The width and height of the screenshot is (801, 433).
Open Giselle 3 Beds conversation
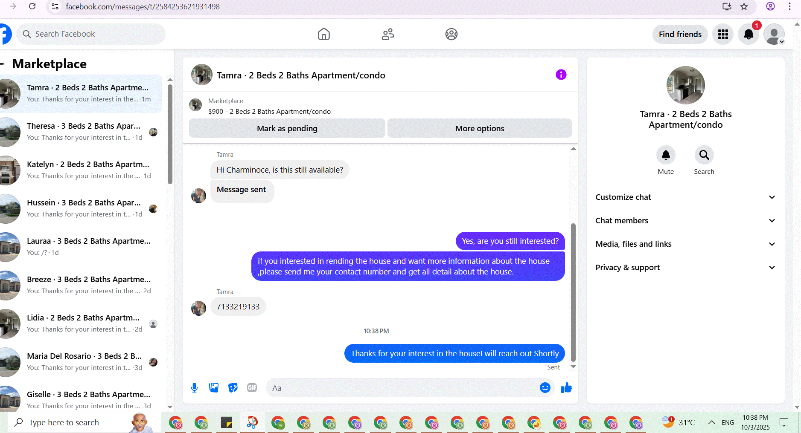tap(81, 398)
